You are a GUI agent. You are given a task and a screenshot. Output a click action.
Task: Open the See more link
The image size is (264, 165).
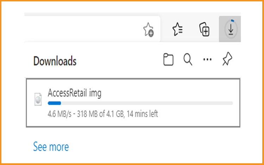(51, 146)
